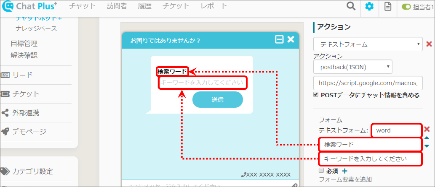
Task: Expand the postback(JSON) dropdown
Action: click(352, 67)
